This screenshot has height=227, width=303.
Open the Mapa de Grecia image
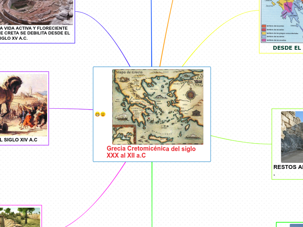coord(158,107)
